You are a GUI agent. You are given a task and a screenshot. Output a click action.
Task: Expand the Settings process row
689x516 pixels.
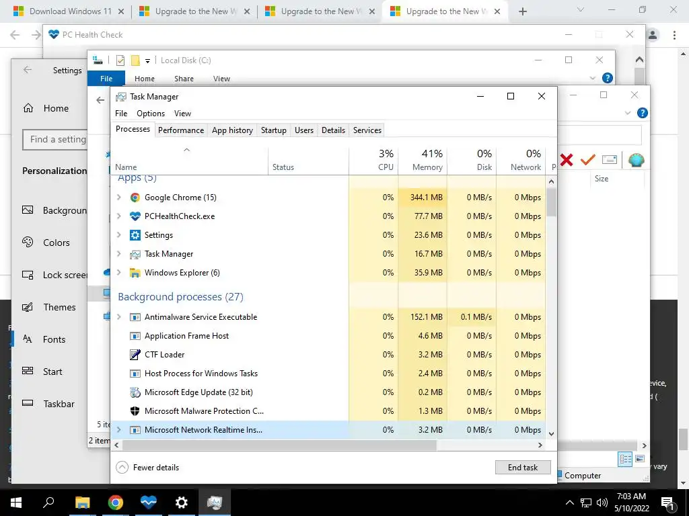[118, 235]
